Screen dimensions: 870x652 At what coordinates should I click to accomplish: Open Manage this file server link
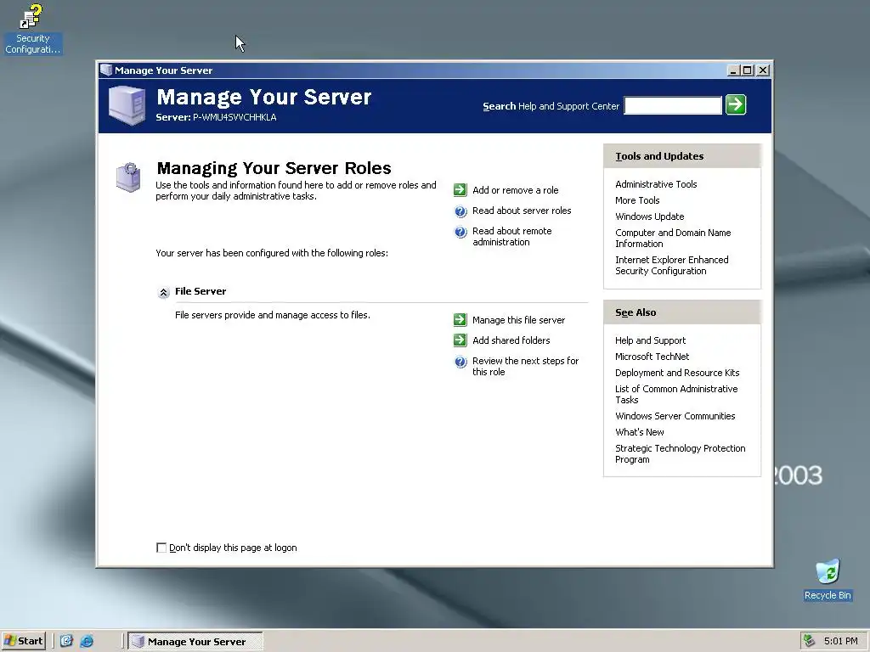point(518,320)
